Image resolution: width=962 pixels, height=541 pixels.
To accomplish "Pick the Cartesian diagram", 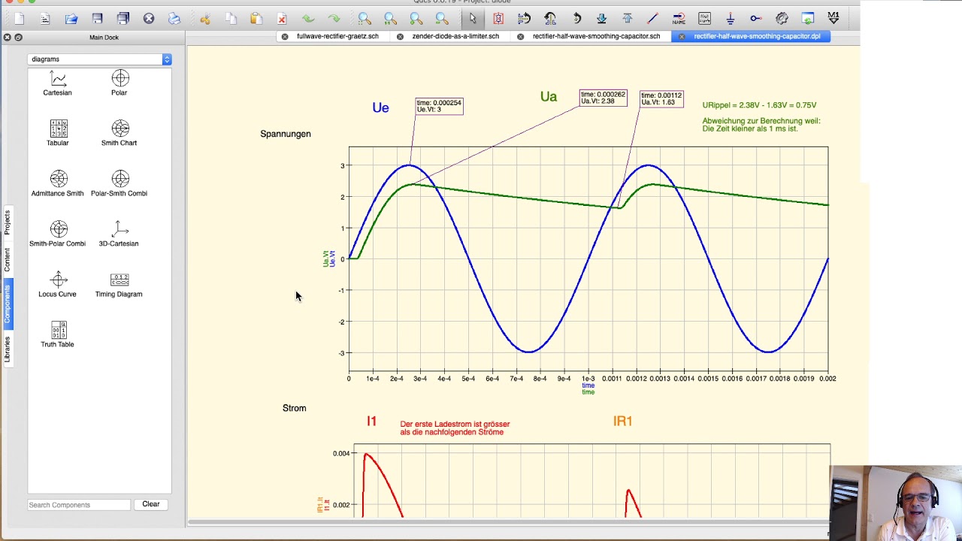I will click(x=58, y=83).
